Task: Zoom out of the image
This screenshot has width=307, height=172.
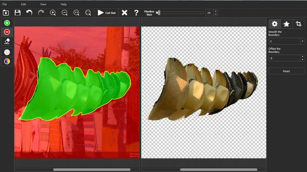Action: point(65,13)
